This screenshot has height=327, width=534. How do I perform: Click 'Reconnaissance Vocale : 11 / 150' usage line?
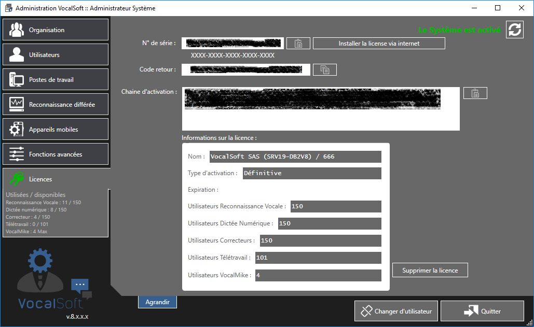43,203
